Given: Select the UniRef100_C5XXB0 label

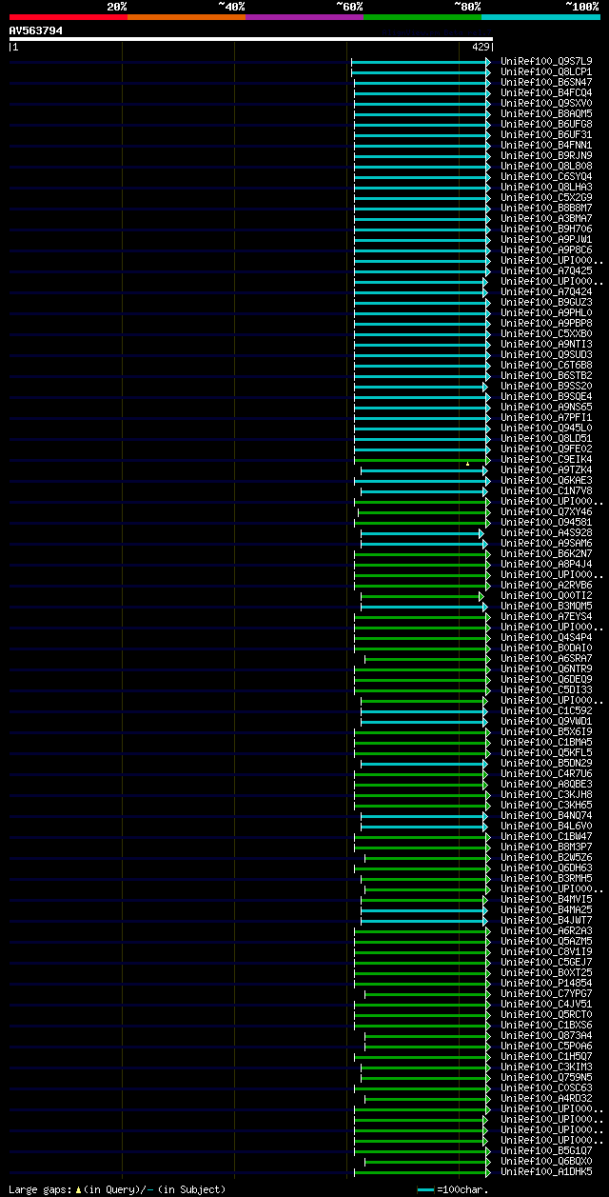Looking at the screenshot, I should tap(546, 333).
